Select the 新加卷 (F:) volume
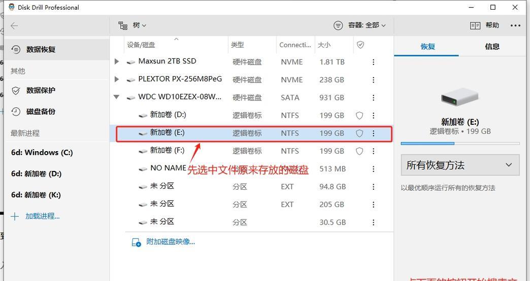The image size is (530, 281). 251,151
